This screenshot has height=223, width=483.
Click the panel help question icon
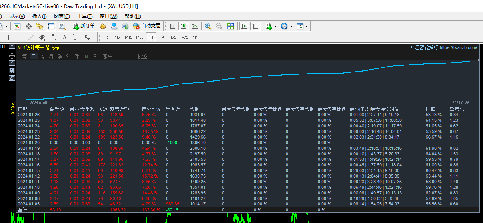click(x=12, y=63)
